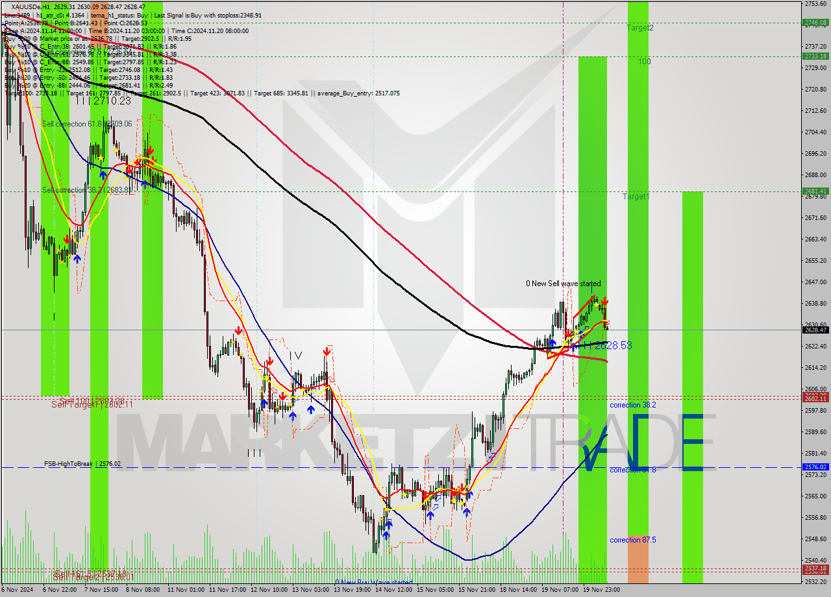Click the 2537.18 red price tag
This screenshot has height=597, width=831.
click(x=815, y=568)
